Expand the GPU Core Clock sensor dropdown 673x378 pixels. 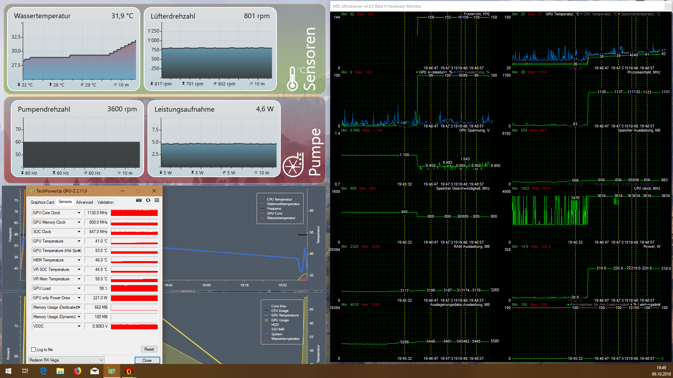pos(79,213)
